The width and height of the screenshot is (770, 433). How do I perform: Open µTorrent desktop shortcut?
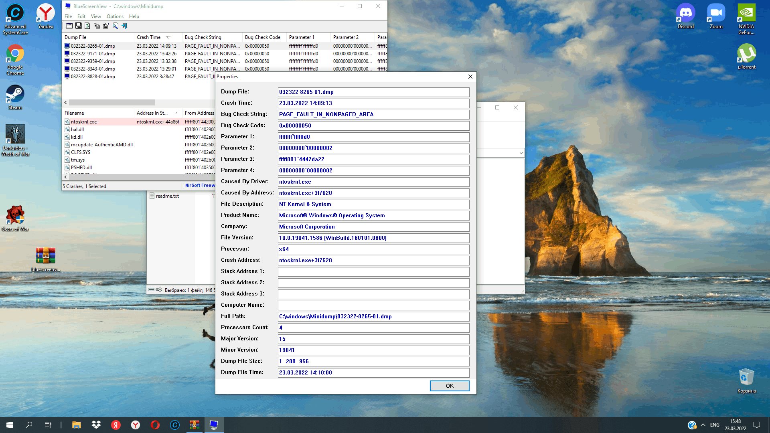click(746, 57)
